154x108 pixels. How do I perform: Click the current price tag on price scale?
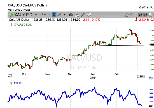pyautogui.click(x=151, y=44)
